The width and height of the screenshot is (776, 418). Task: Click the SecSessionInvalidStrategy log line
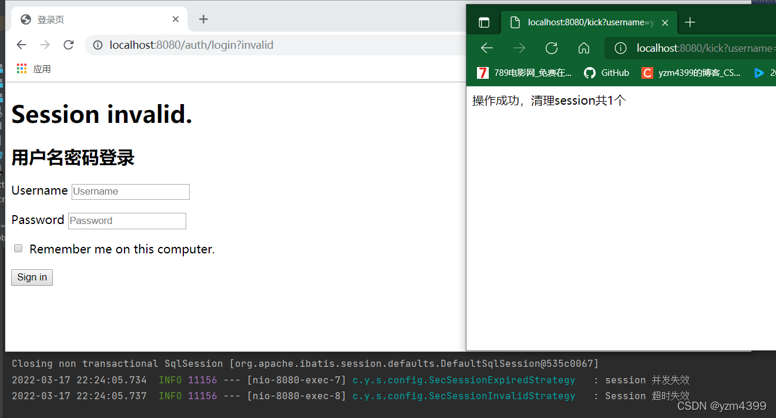pos(351,396)
